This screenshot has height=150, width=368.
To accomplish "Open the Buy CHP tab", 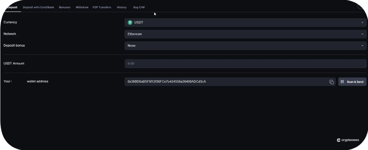I will point(139,7).
